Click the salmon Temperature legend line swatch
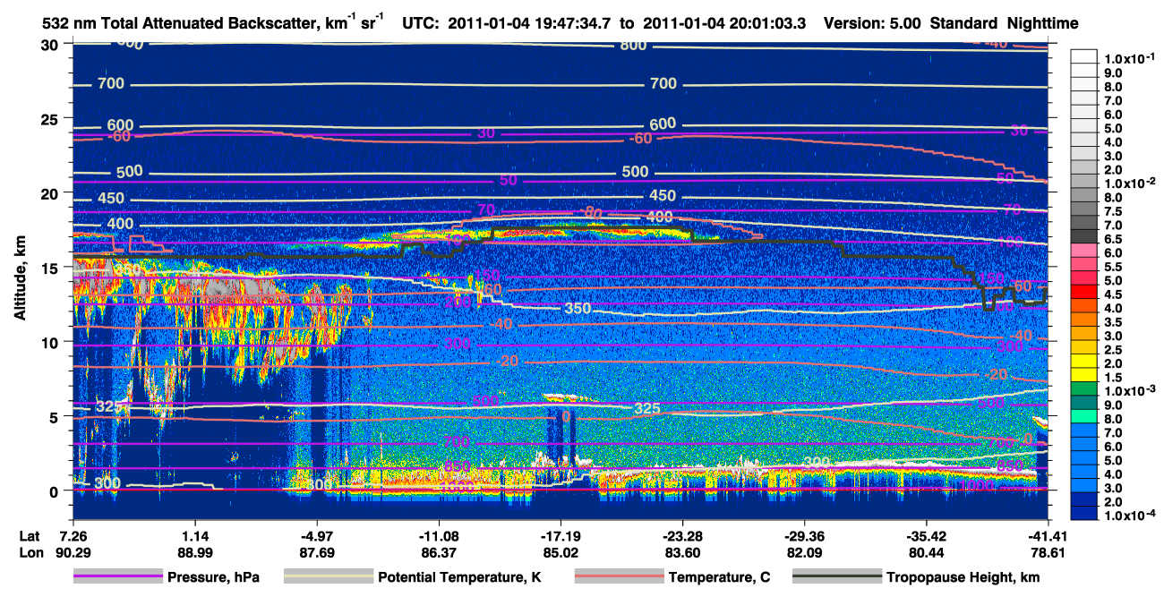This screenshot has height=597, width=1164. (x=618, y=577)
